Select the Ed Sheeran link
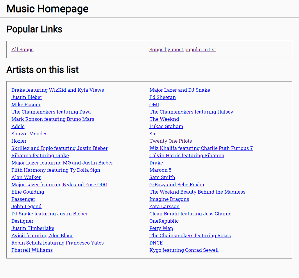Image resolution: width=299 pixels, height=278 pixels. click(x=162, y=97)
